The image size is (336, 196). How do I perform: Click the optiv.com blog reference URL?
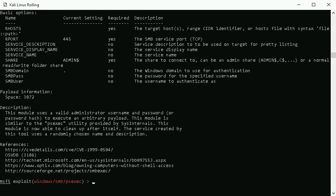89,166
